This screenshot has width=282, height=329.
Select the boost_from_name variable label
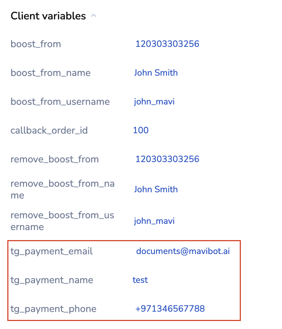click(x=51, y=73)
